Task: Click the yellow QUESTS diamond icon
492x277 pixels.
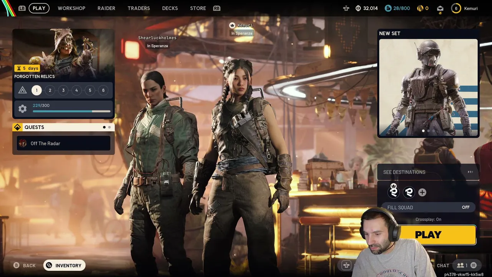Action: tap(17, 127)
